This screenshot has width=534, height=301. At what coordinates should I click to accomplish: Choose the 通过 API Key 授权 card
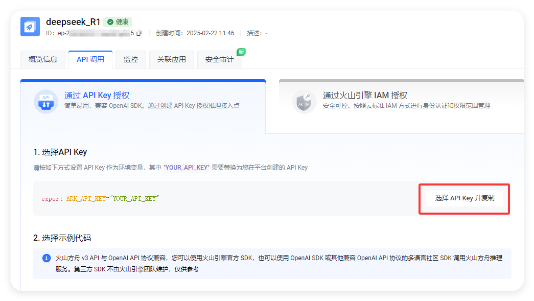(x=143, y=107)
